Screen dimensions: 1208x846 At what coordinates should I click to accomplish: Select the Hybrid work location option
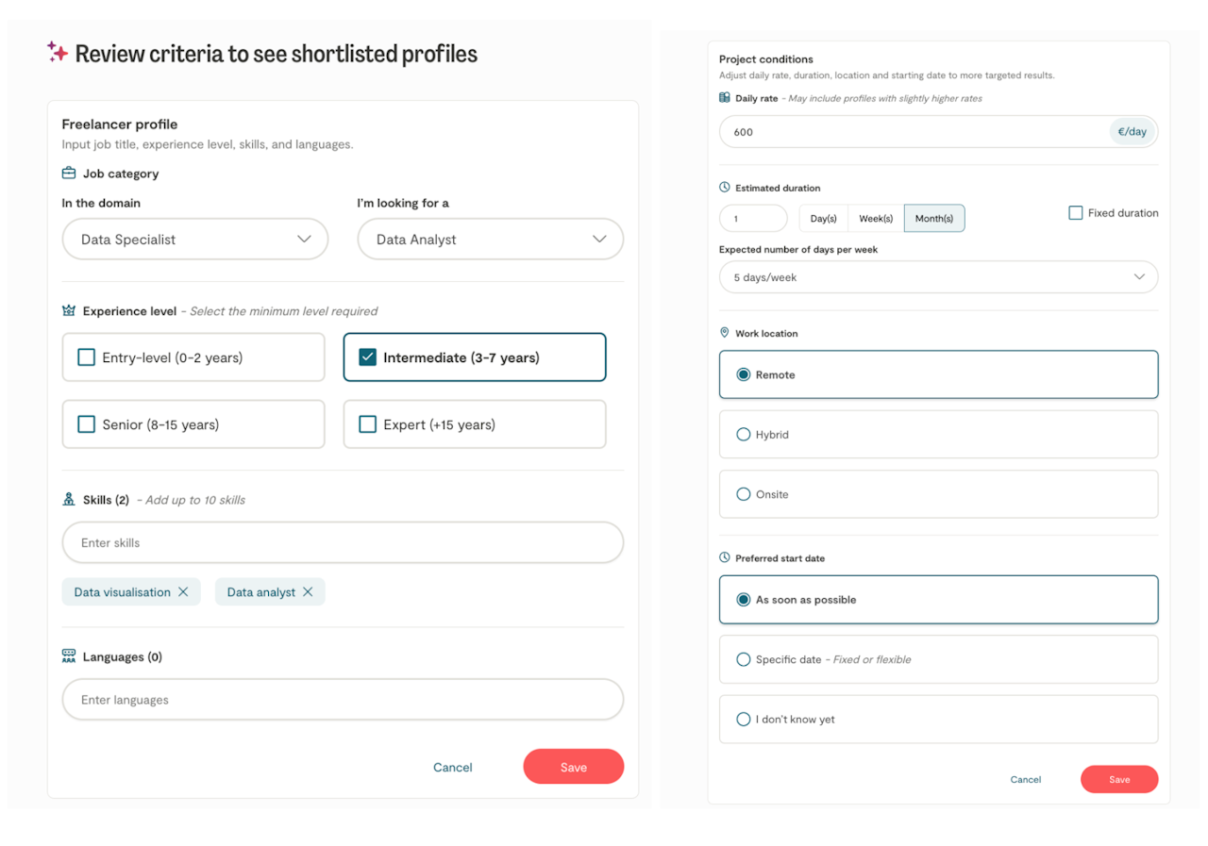(744, 435)
